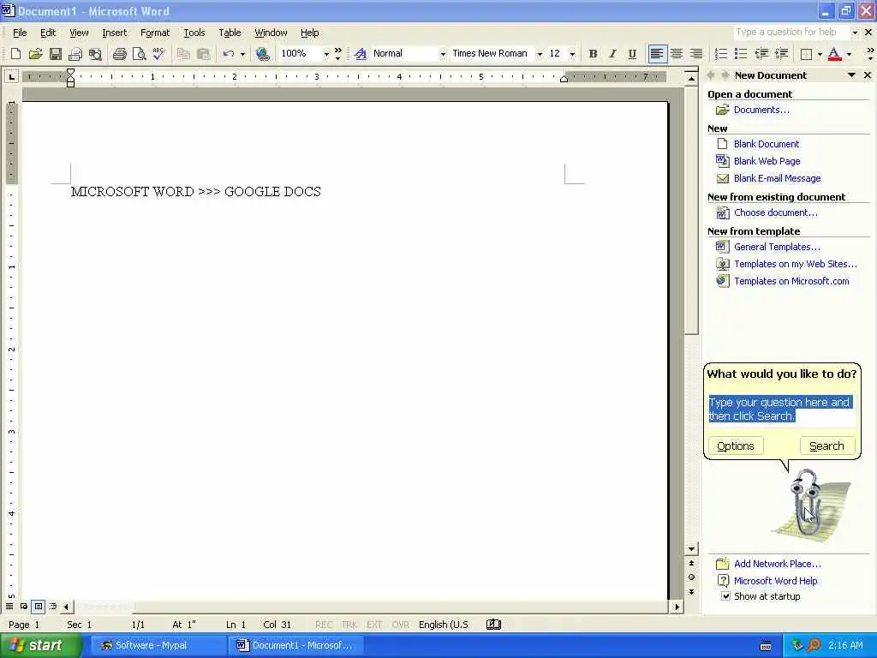
Task: Apply Italic formatting
Action: [x=612, y=54]
